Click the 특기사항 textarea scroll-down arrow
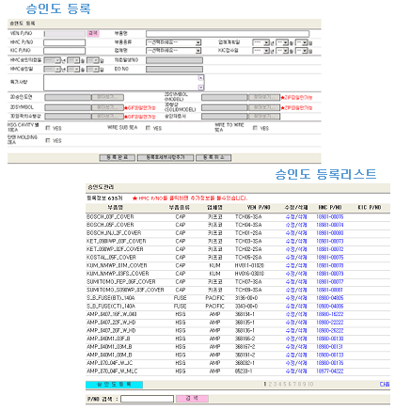This screenshot has width=395, height=411. 201,87
